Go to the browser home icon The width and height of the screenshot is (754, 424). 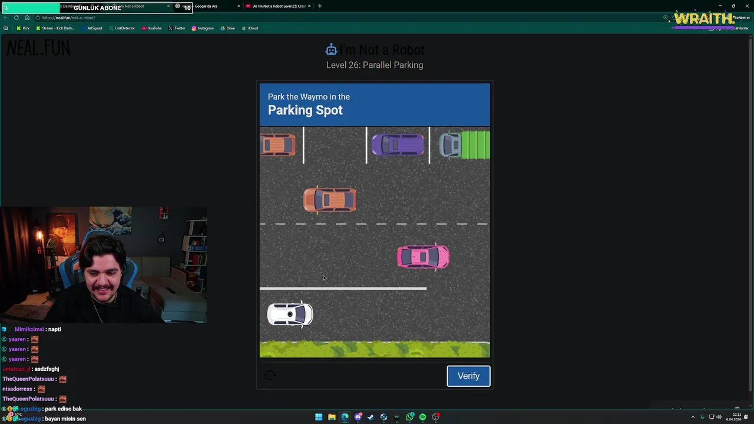(27, 18)
